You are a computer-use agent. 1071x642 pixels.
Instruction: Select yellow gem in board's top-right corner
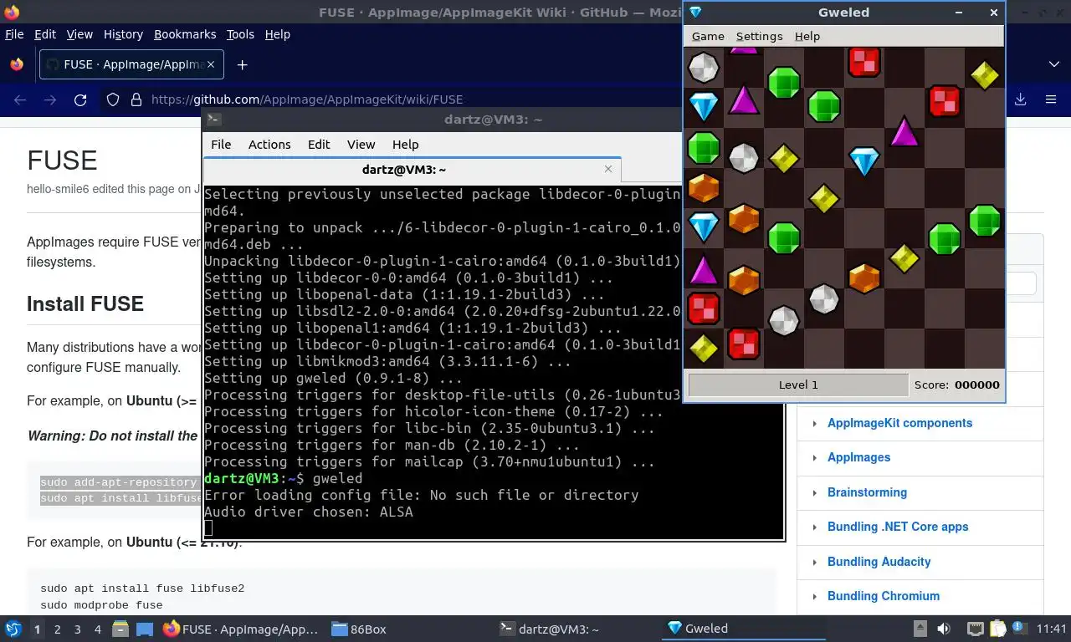(x=985, y=75)
